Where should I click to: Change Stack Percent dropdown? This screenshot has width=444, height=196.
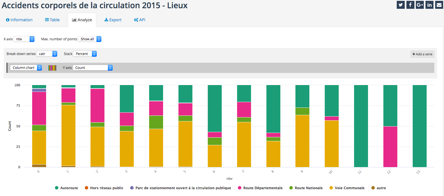[x=85, y=54]
